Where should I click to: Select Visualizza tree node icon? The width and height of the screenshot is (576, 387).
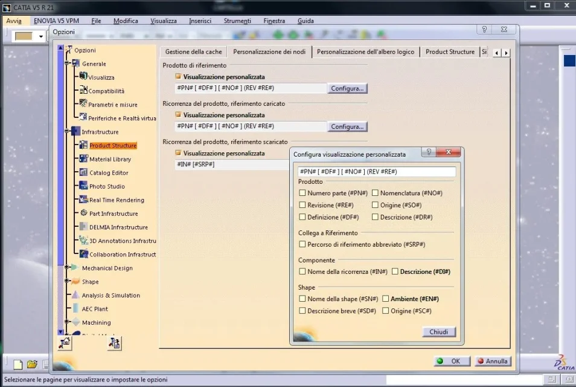(x=83, y=76)
